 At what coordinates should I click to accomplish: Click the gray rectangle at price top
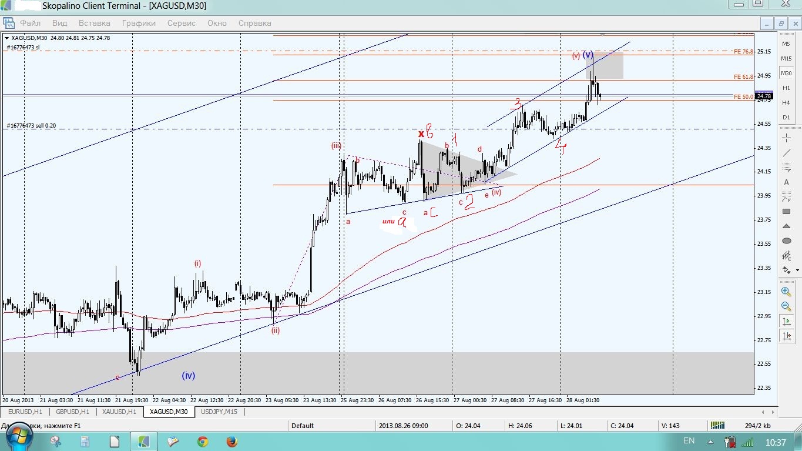[605, 65]
